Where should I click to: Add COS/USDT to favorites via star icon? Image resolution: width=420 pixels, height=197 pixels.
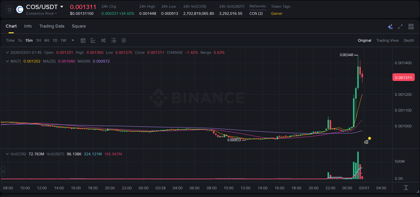point(9,9)
